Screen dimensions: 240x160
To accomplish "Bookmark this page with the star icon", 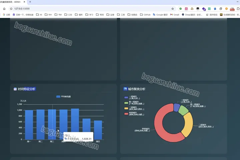I will point(173,9).
